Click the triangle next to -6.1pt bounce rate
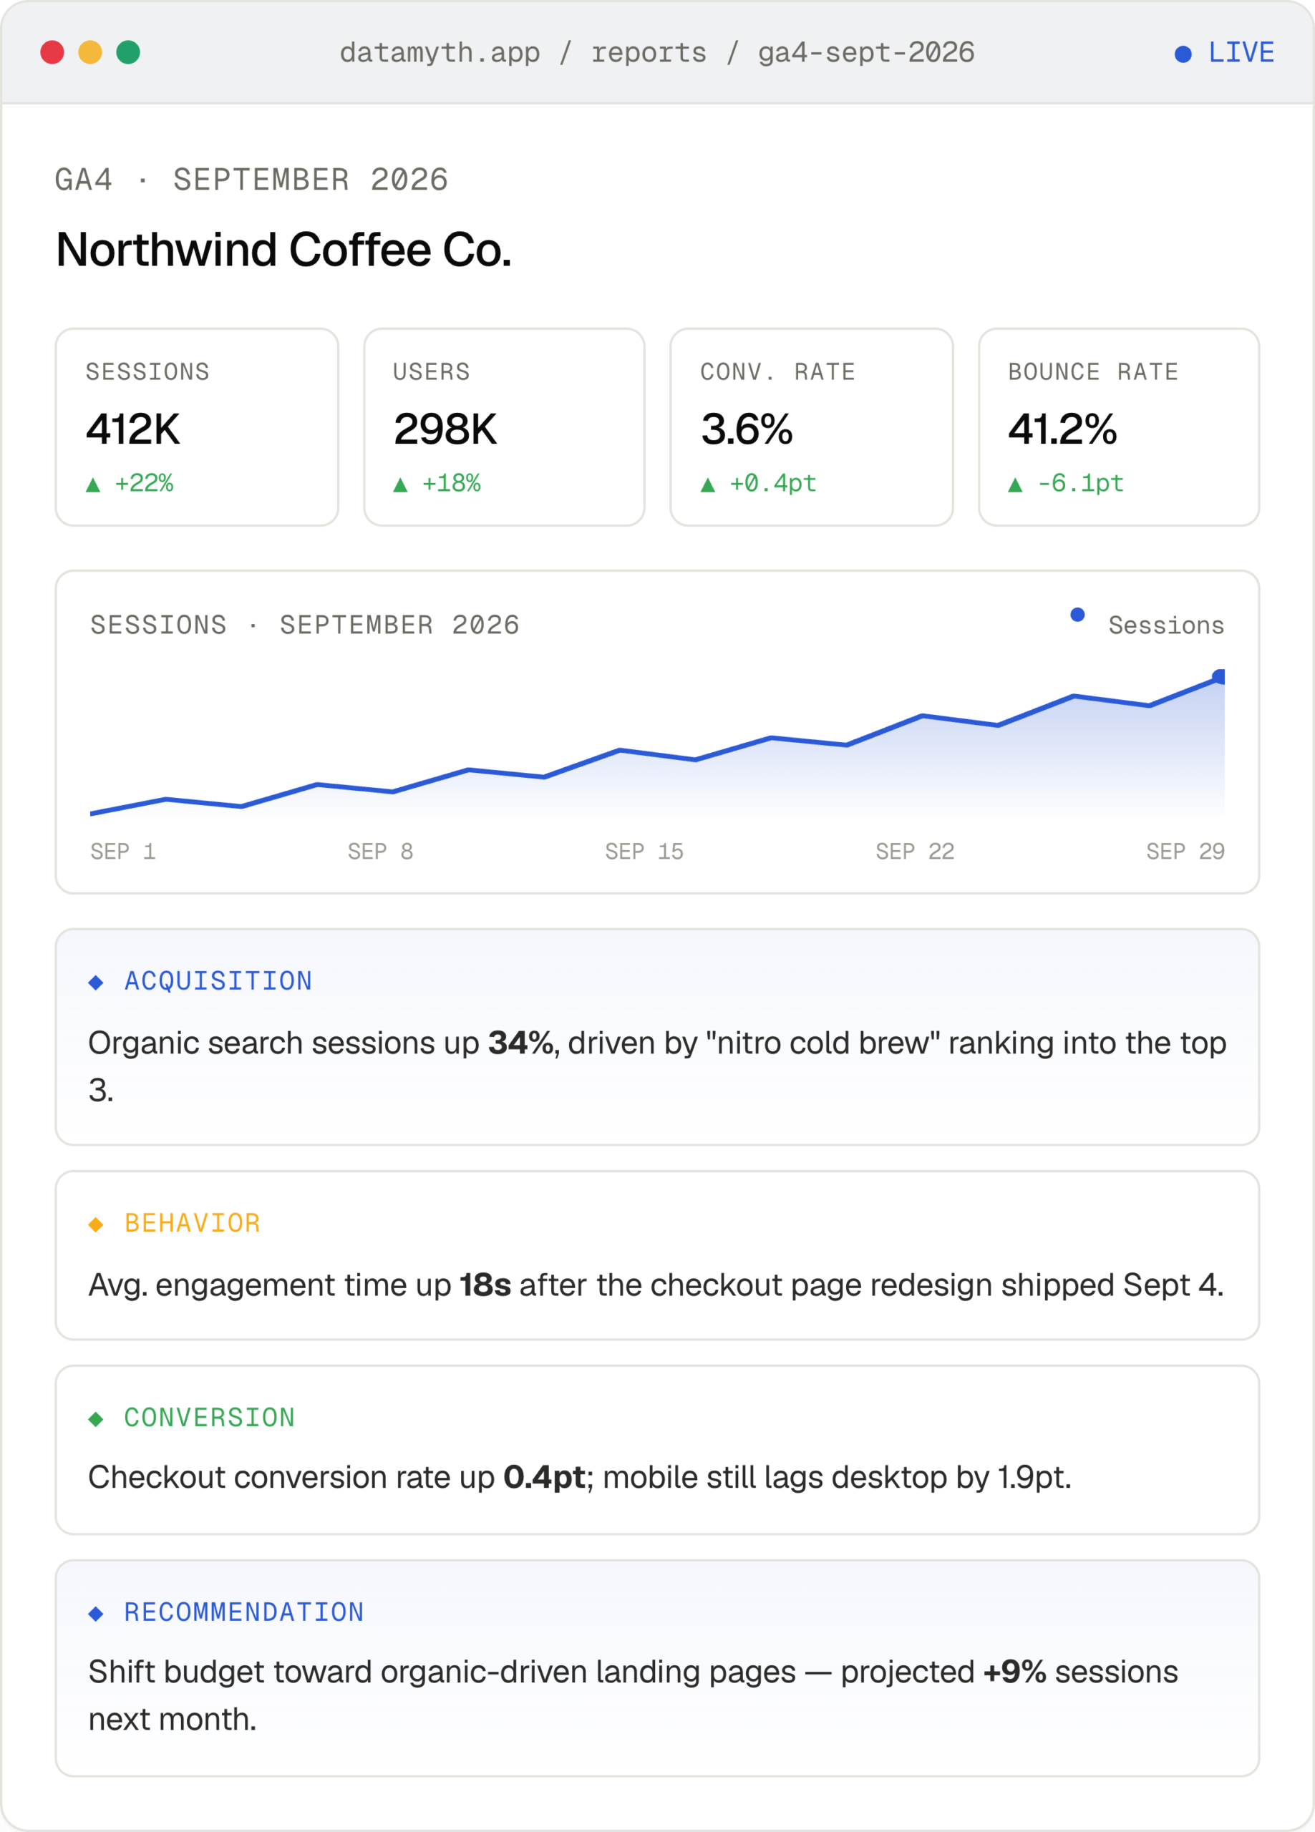Screen dimensions: 1315x1832 (x=1015, y=484)
